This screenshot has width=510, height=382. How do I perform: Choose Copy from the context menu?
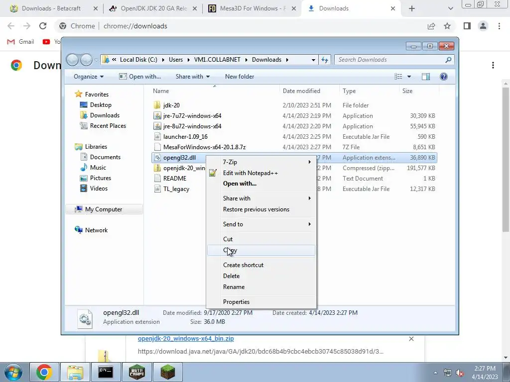pos(261,250)
